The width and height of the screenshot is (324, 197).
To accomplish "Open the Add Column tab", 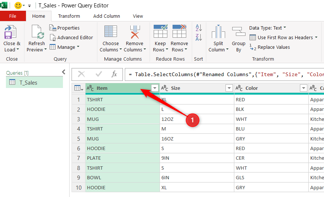I will coord(107,16).
